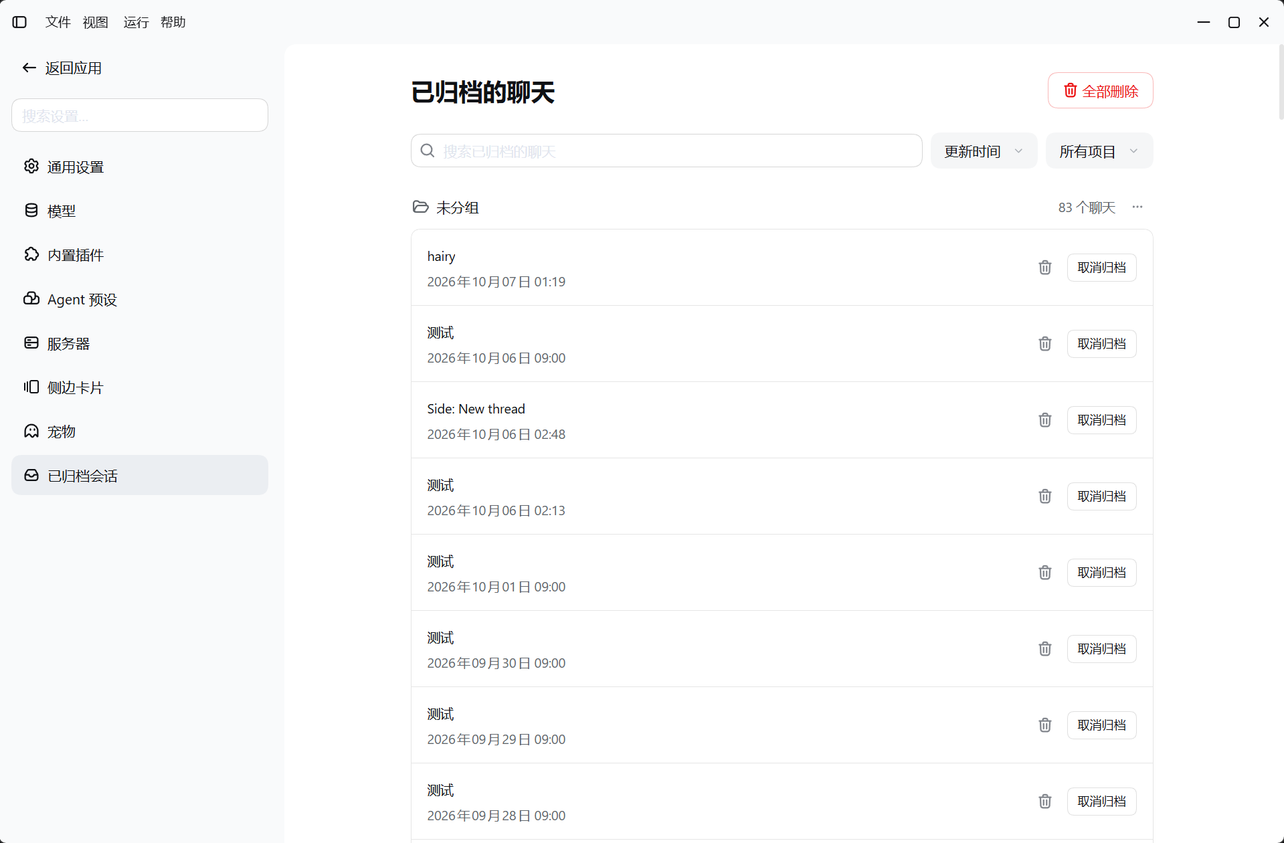The image size is (1284, 843).
Task: Focus the 搜索已归档的聊天 search field
Action: tap(666, 151)
